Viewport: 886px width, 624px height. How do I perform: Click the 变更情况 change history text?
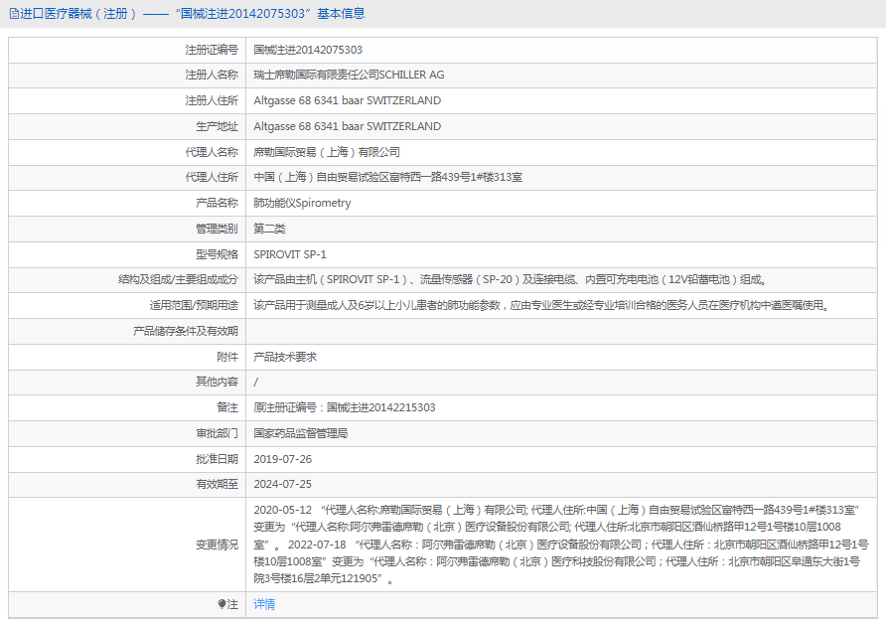coord(560,545)
